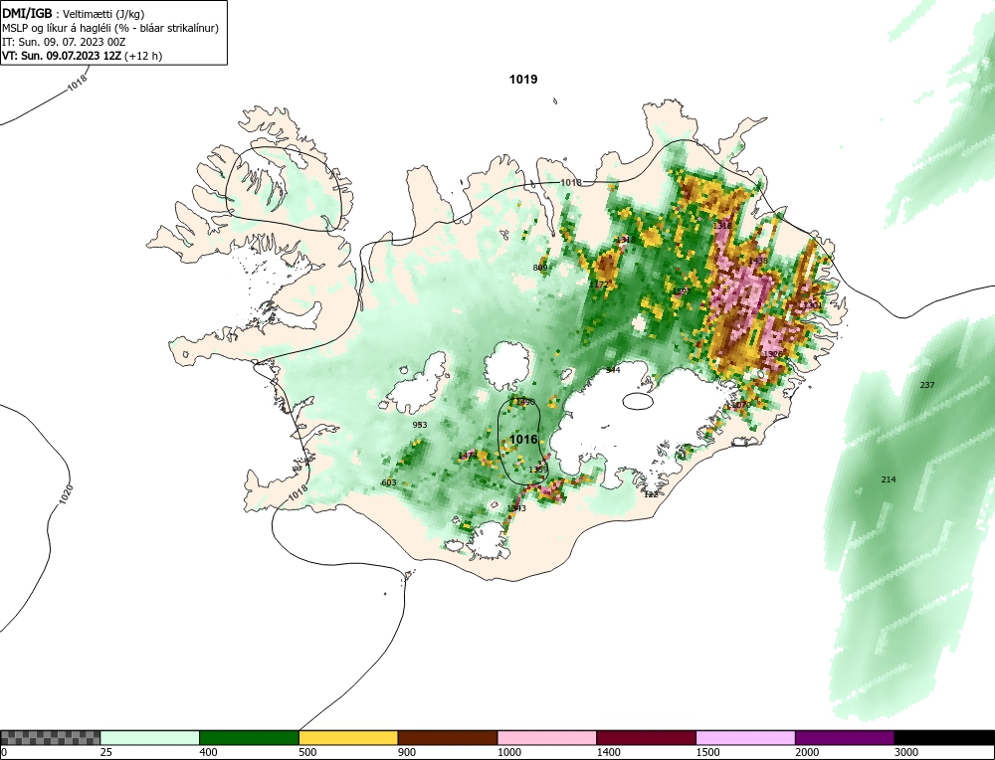Pick the pink 1000–1400 legend swatch
995x760 pixels.
(547, 737)
